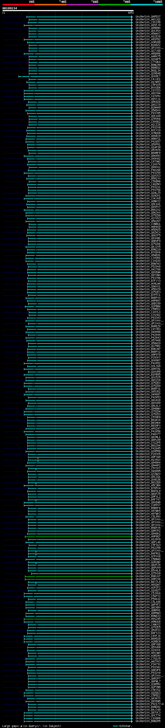Select the hit UniRef100_Q5K8Z6

tap(148, 102)
